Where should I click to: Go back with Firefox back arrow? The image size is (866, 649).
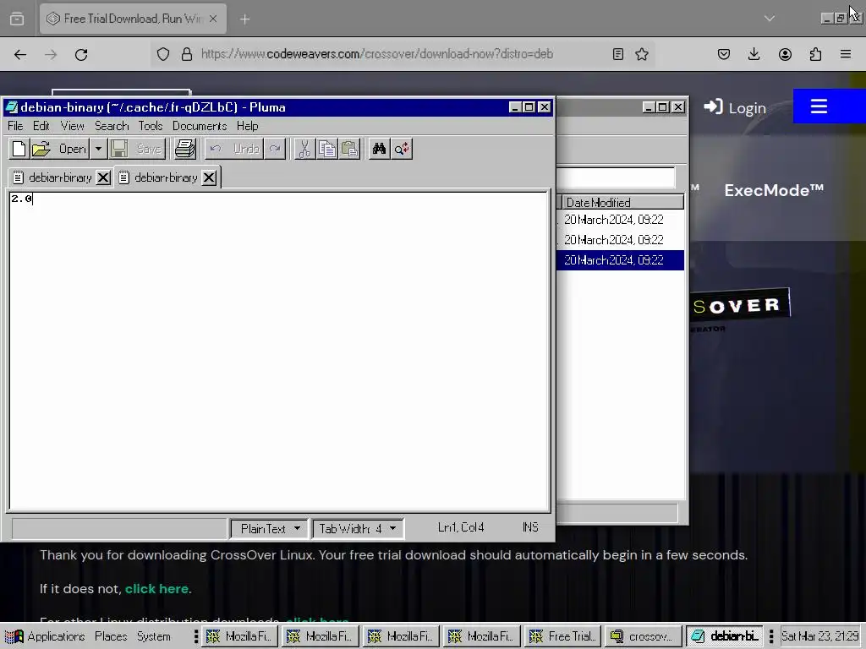(20, 54)
